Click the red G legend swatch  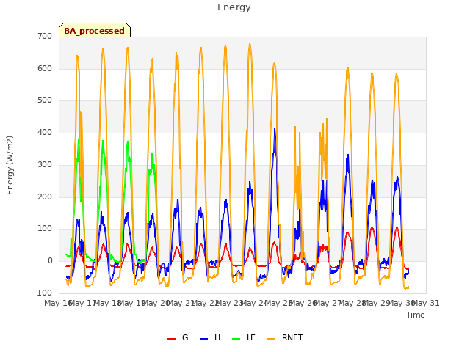click(x=171, y=339)
